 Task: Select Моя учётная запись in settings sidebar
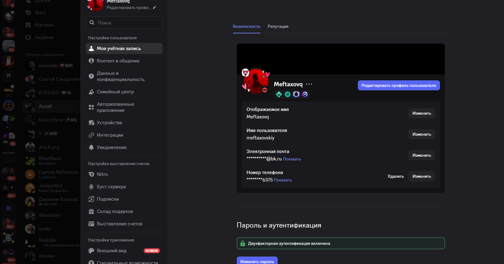[x=124, y=49]
